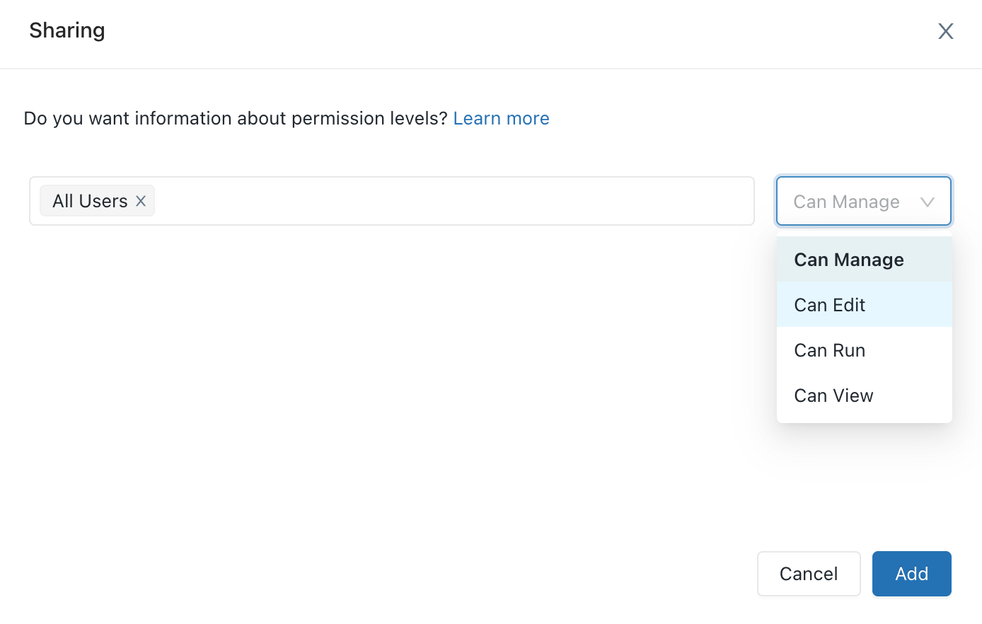Set permission to Can View

833,395
